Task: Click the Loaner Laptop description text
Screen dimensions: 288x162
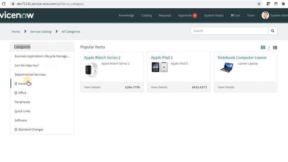Action: point(247,63)
